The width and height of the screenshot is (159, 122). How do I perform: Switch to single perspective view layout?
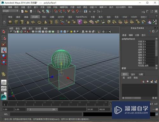point(4,83)
